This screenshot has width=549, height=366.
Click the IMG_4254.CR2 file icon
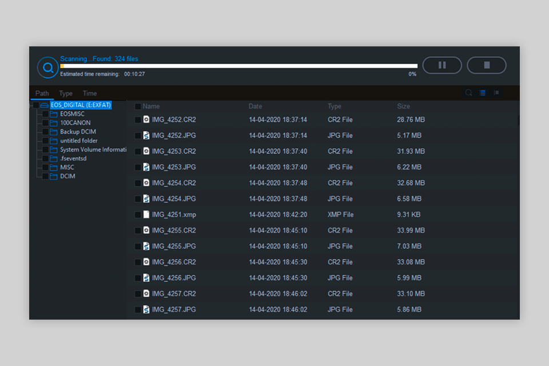(x=146, y=183)
